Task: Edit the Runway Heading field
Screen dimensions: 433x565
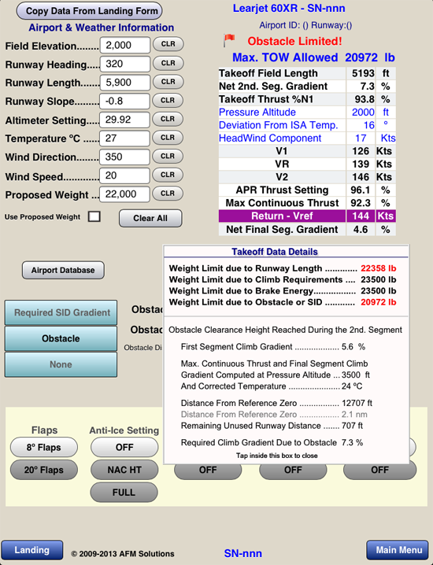Action: click(124, 64)
